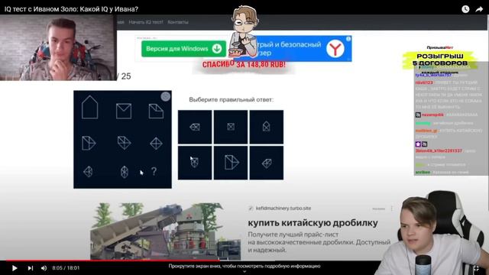Open the 'купить китайскую дробилку' ad headline
Viewport: 489px width, 275px height.
(313, 223)
